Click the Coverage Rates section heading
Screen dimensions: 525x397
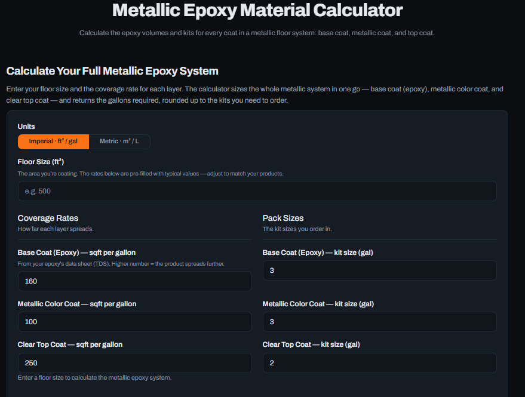[x=48, y=218]
